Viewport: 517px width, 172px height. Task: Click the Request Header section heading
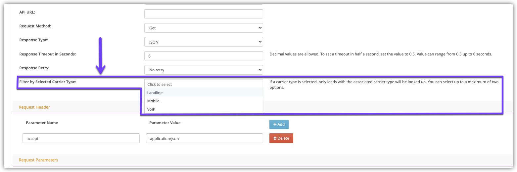34,107
